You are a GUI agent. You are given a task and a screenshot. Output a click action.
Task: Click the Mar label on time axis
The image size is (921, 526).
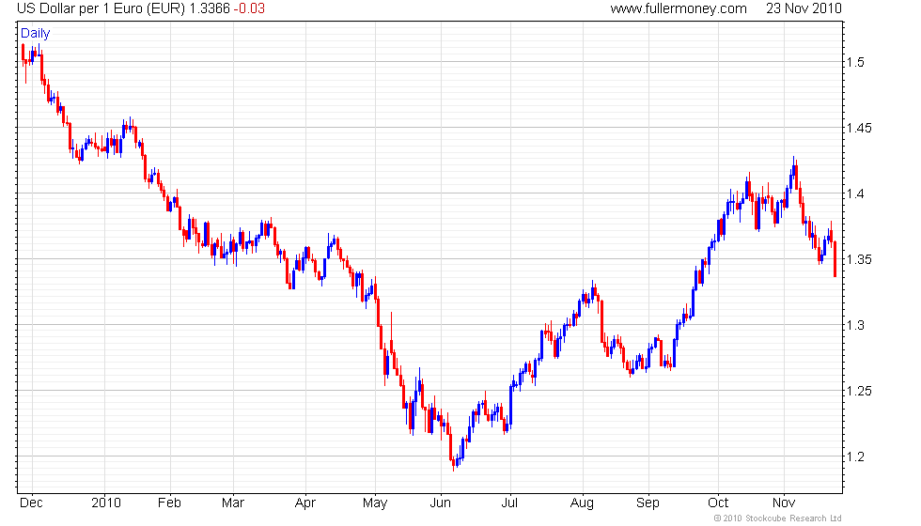(233, 503)
